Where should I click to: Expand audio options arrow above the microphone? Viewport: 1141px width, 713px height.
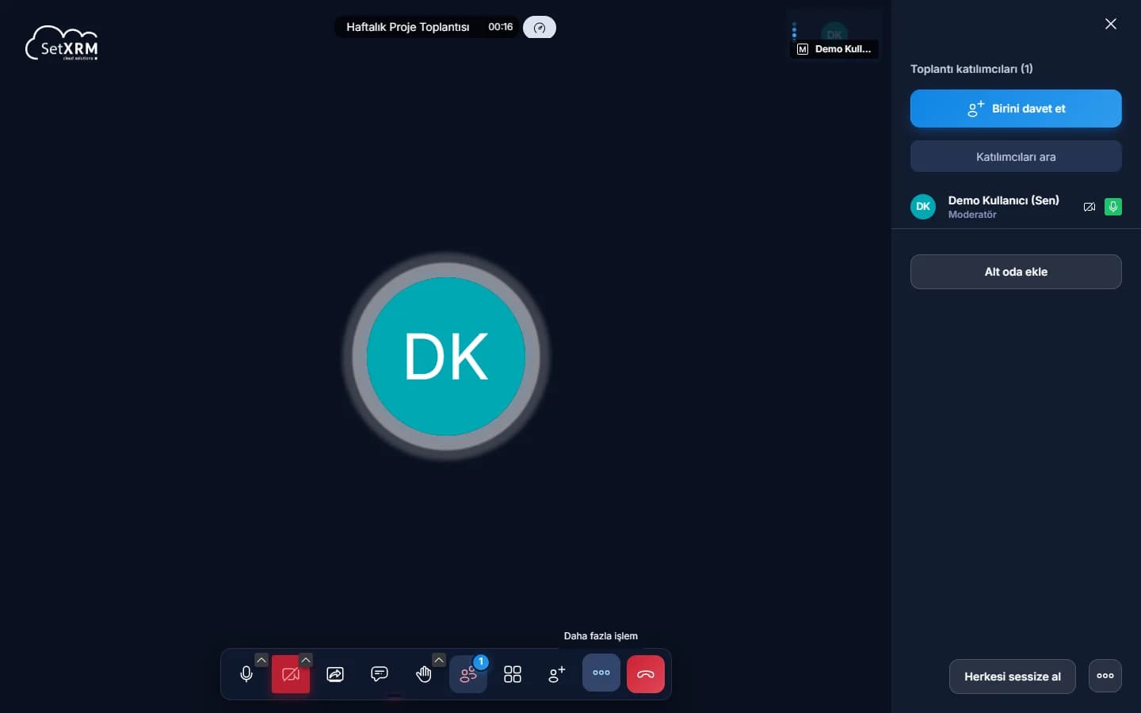[261, 660]
